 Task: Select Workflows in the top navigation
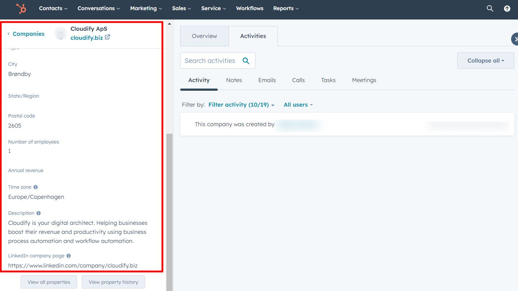(250, 8)
